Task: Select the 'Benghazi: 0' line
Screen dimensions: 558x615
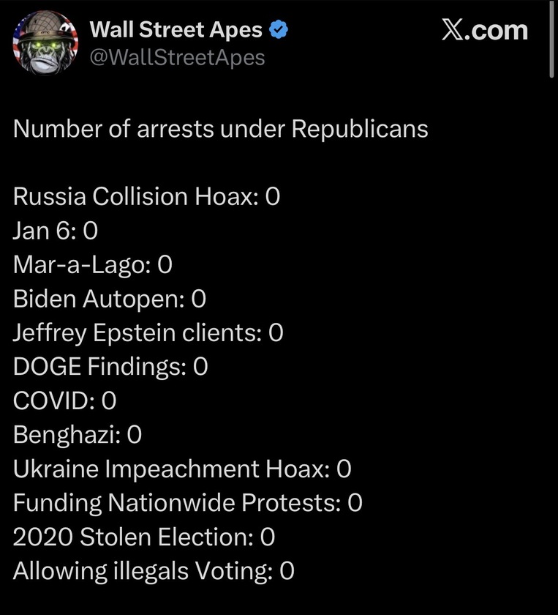Action: coord(78,435)
